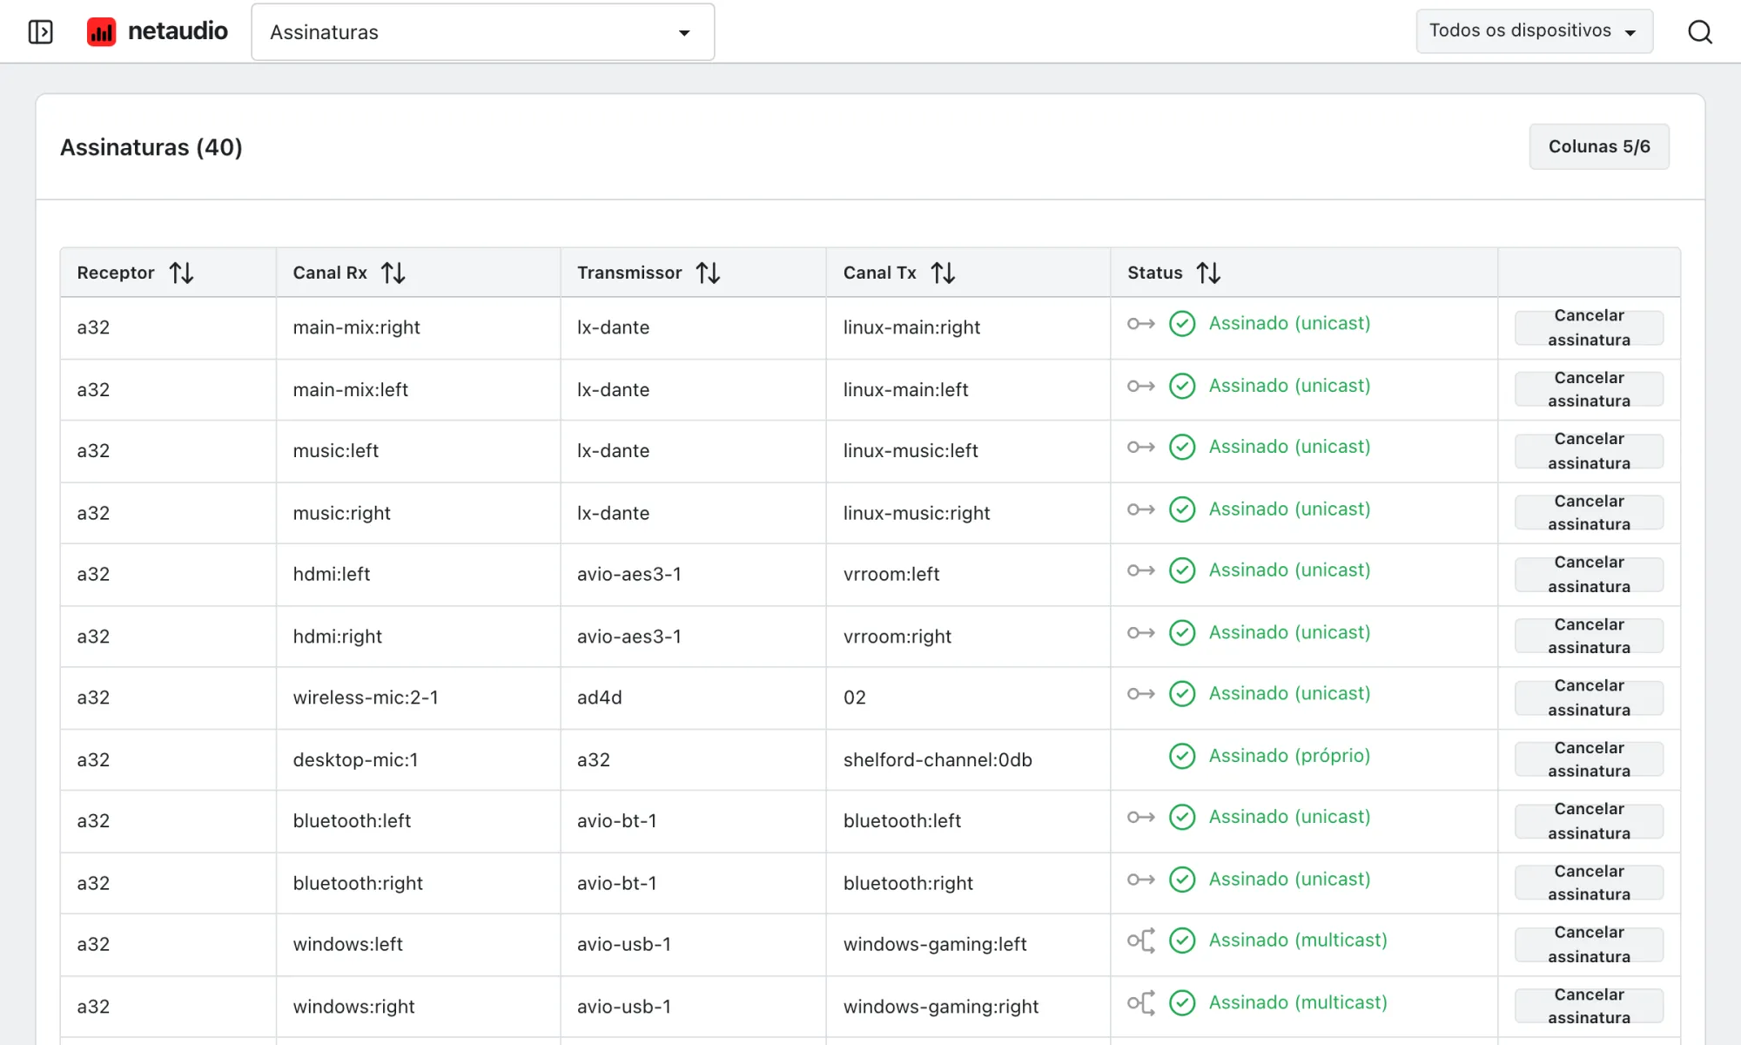Expand the Todos os dispositivos filter

click(x=1535, y=31)
